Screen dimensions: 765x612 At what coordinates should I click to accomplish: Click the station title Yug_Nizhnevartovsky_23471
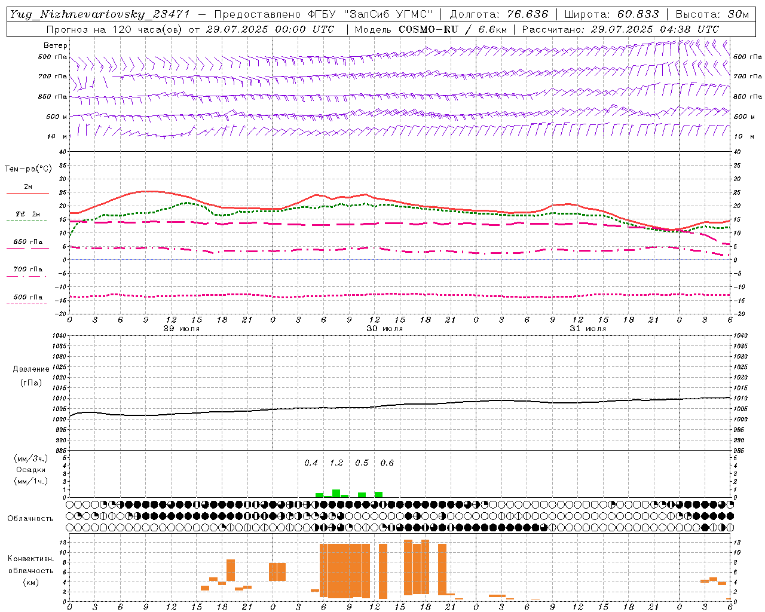tap(100, 14)
